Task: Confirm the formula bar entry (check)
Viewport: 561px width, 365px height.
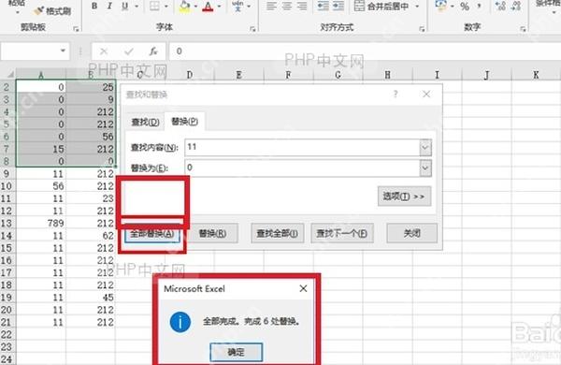Action: (128, 51)
